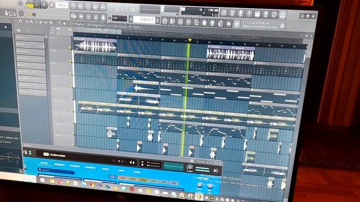Enable typing keyboard to piano icon

(x=74, y=16)
